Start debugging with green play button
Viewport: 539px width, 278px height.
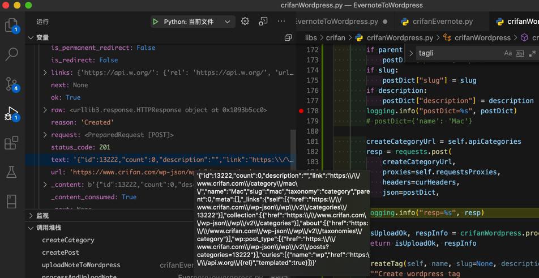click(156, 22)
